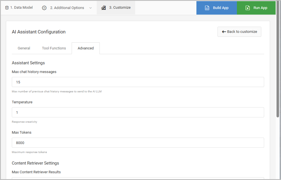Open the Tool Functions tab
This screenshot has height=180, width=281.
(x=54, y=48)
